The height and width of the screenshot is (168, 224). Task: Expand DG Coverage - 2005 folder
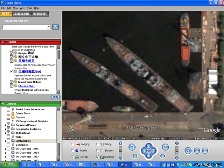point(6,149)
